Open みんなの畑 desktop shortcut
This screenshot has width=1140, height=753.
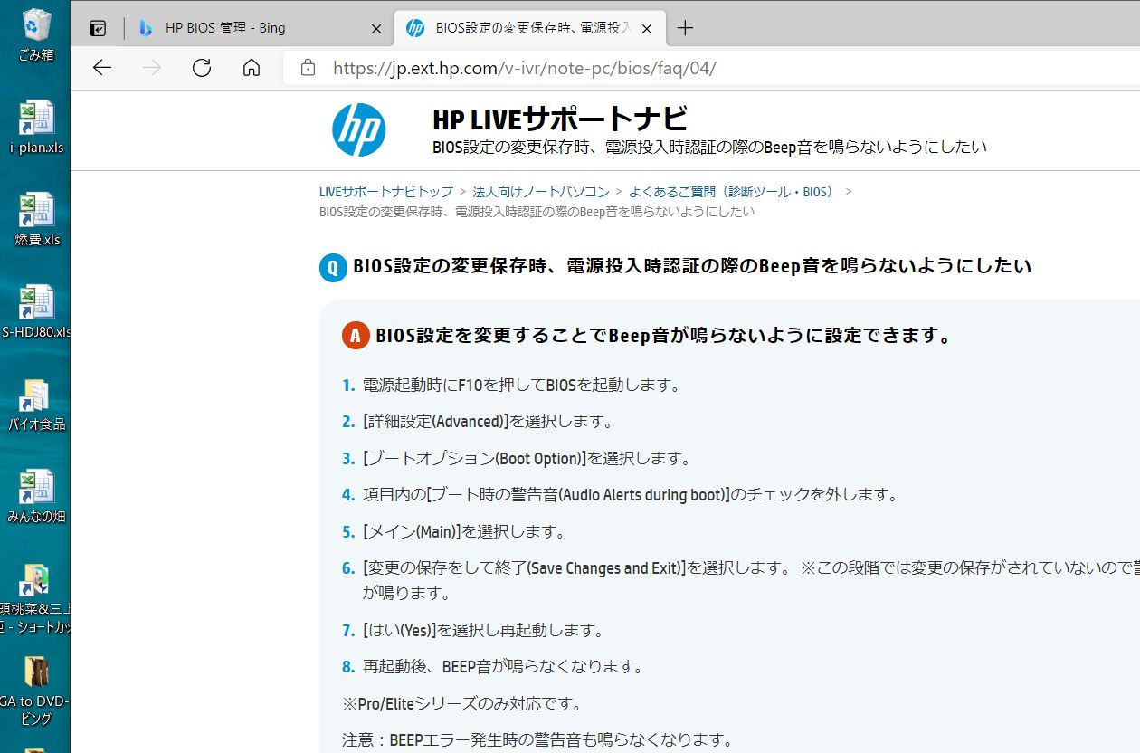click(36, 497)
